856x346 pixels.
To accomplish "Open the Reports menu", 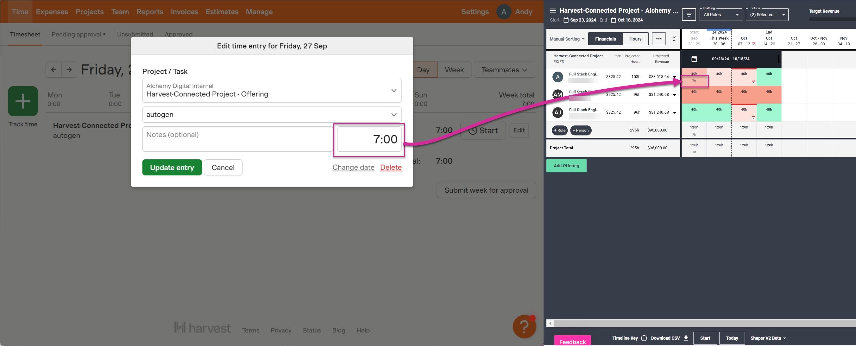I will (x=150, y=12).
